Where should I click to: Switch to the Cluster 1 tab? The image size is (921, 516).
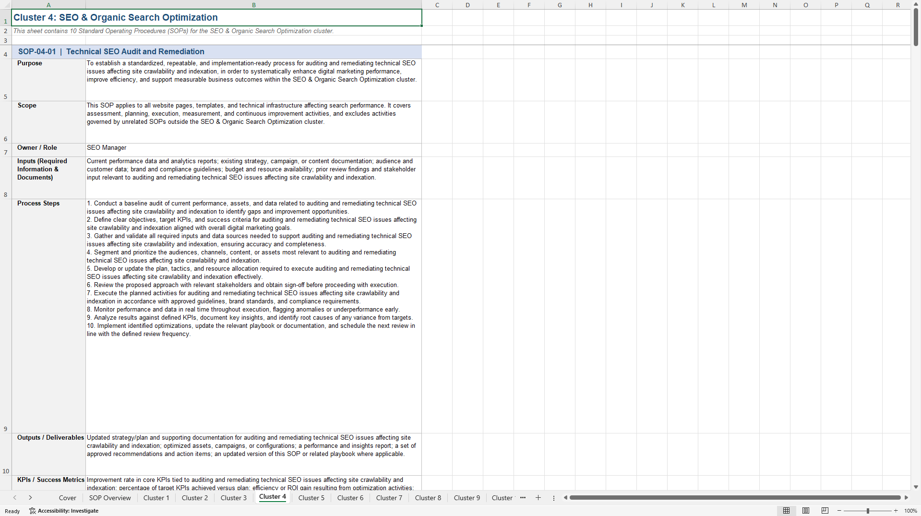(x=156, y=498)
